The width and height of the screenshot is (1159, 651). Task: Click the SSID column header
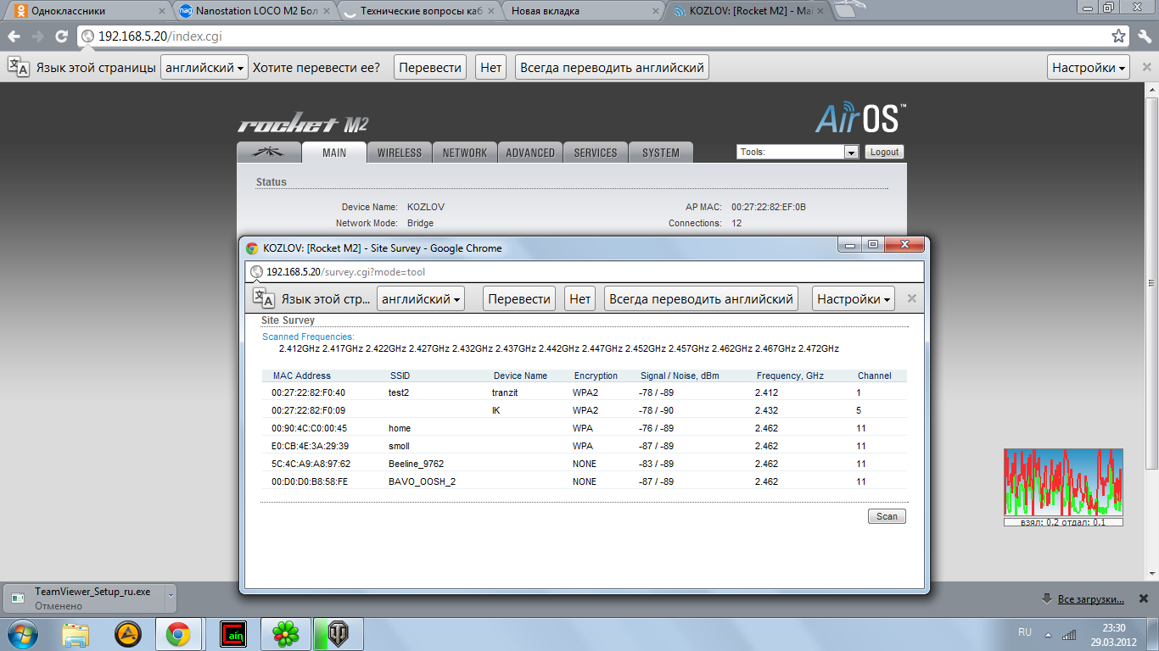[x=400, y=376]
